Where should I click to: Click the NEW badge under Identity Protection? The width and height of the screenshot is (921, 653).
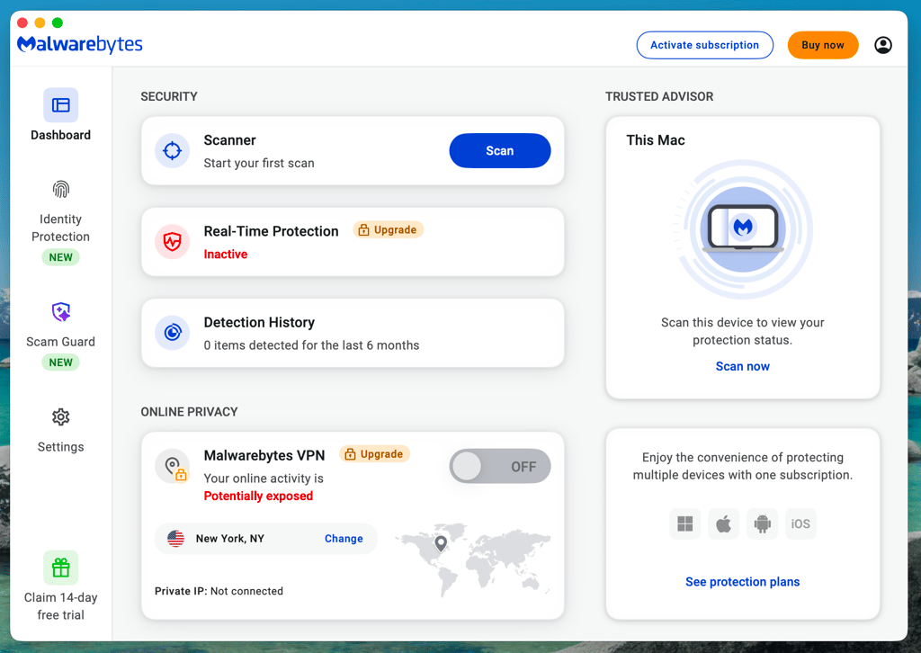(x=60, y=257)
